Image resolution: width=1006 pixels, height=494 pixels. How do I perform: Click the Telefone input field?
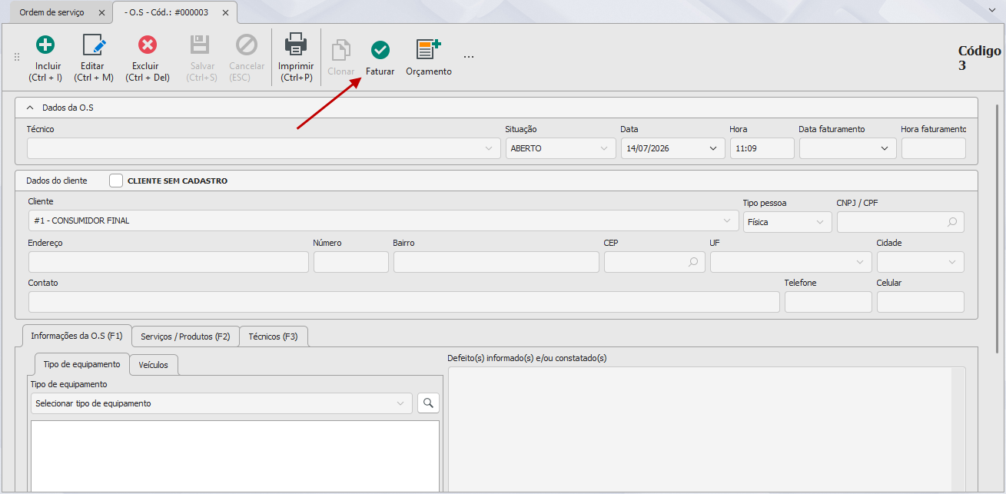828,302
